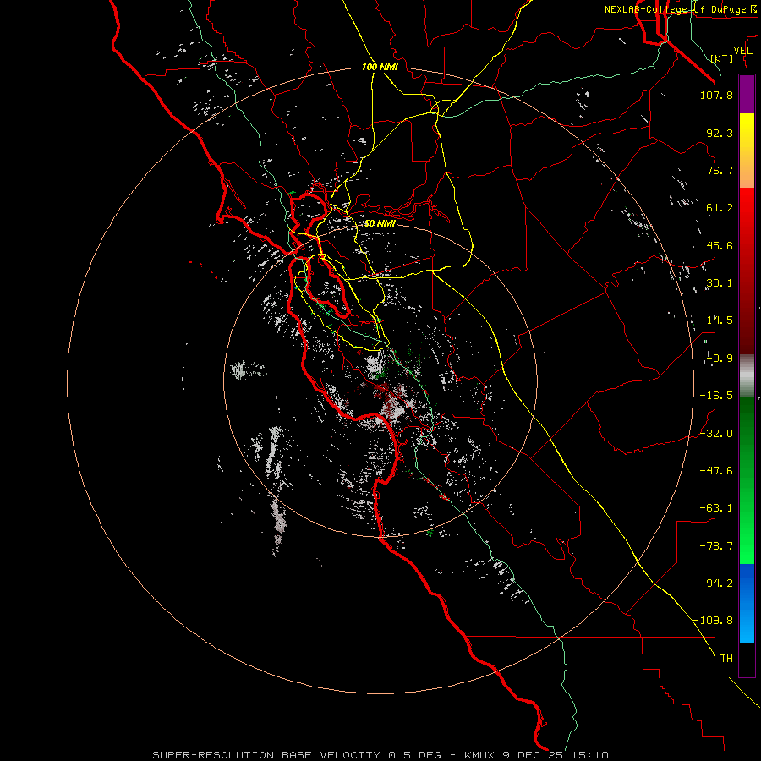Click the 107.8 velocity scale value
This screenshot has width=761, height=761.
pyautogui.click(x=716, y=95)
